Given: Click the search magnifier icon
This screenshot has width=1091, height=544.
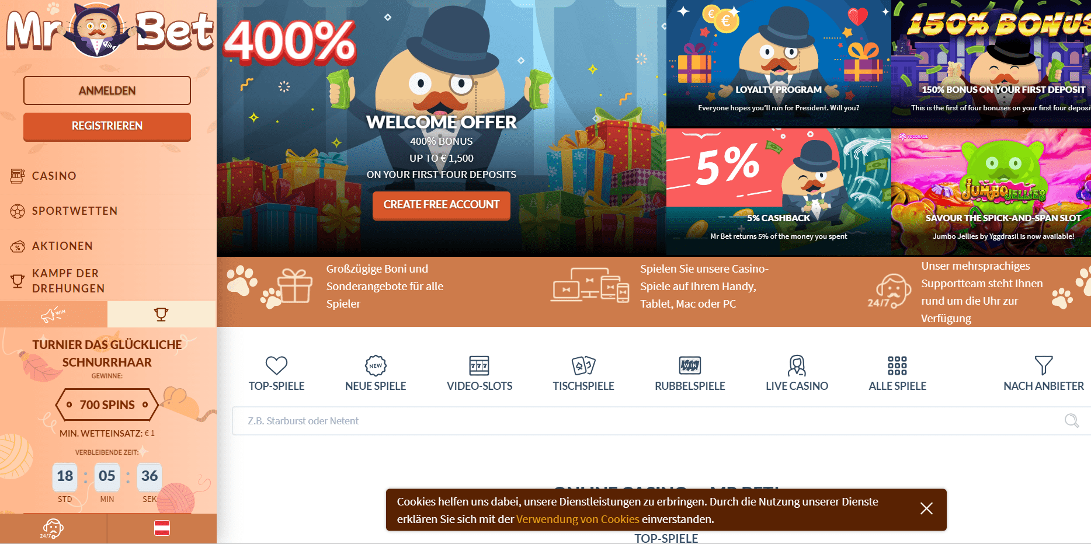Looking at the screenshot, I should (x=1072, y=421).
